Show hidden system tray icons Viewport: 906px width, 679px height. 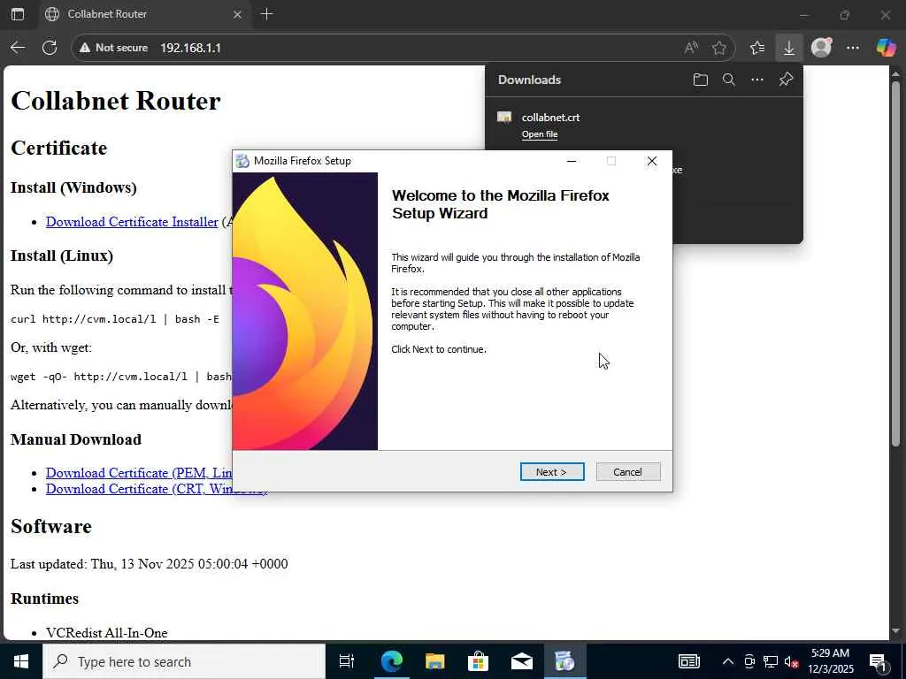point(728,661)
